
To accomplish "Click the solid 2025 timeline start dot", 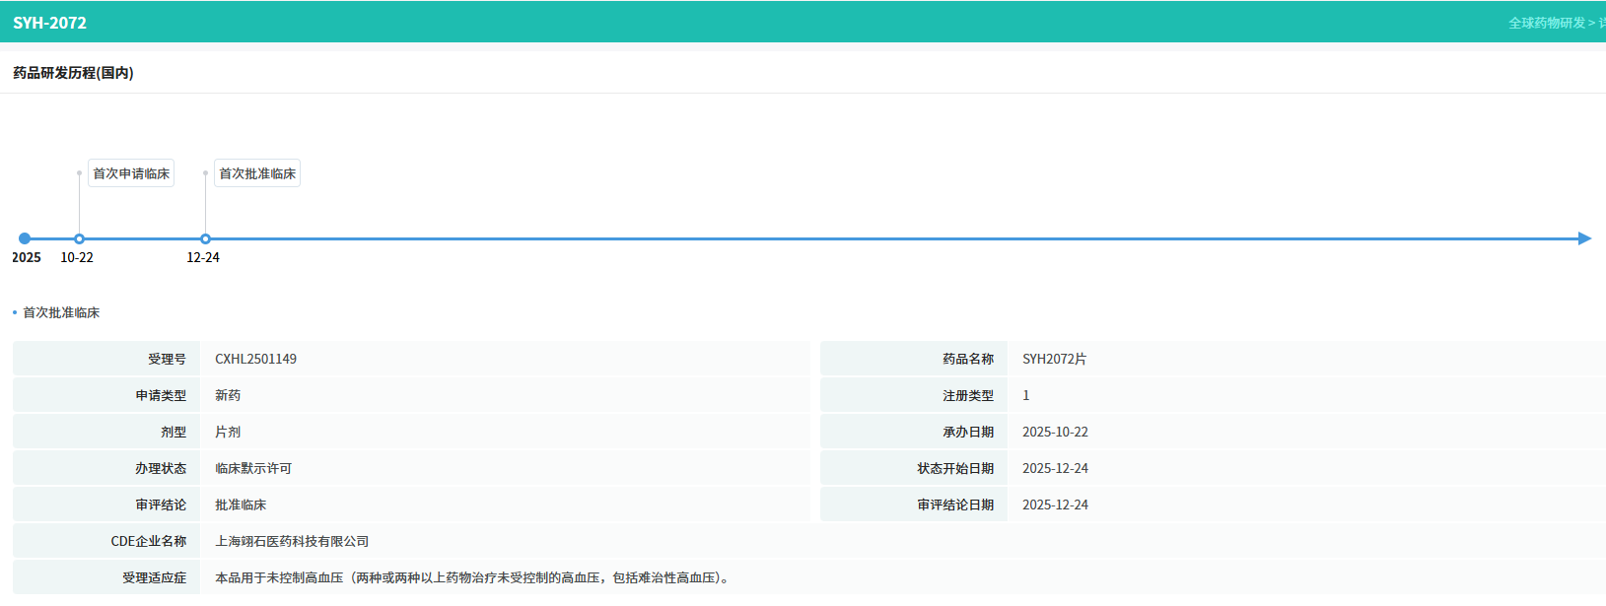I will pos(25,238).
